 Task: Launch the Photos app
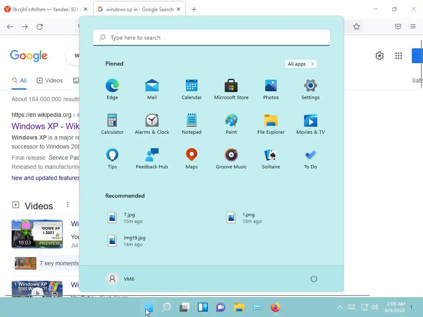(271, 90)
